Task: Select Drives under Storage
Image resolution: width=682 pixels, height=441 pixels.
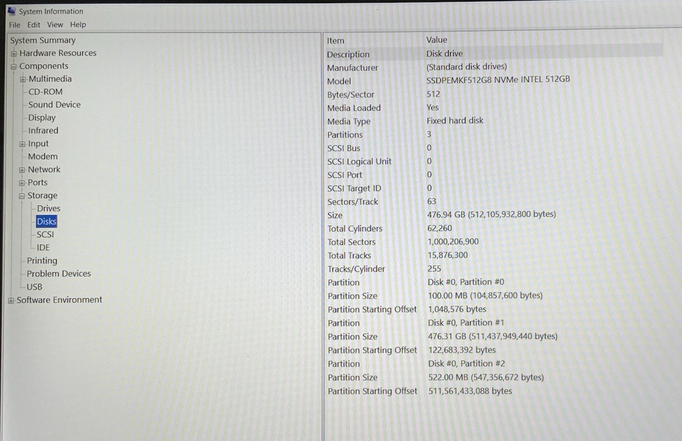Action: (x=49, y=208)
